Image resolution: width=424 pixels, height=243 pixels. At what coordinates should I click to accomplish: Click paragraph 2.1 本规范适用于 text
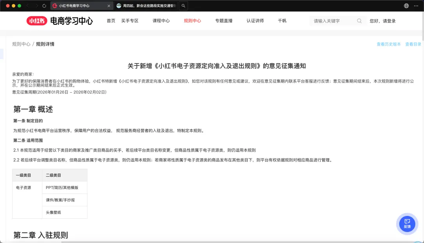pos(134,150)
